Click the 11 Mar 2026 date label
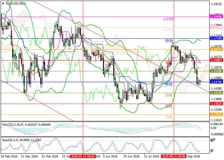Screen dimensions: 224x160 pyautogui.click(x=30, y=156)
